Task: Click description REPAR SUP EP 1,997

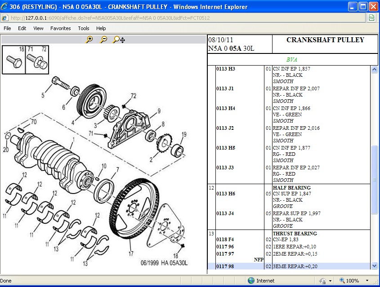Action: (297, 213)
